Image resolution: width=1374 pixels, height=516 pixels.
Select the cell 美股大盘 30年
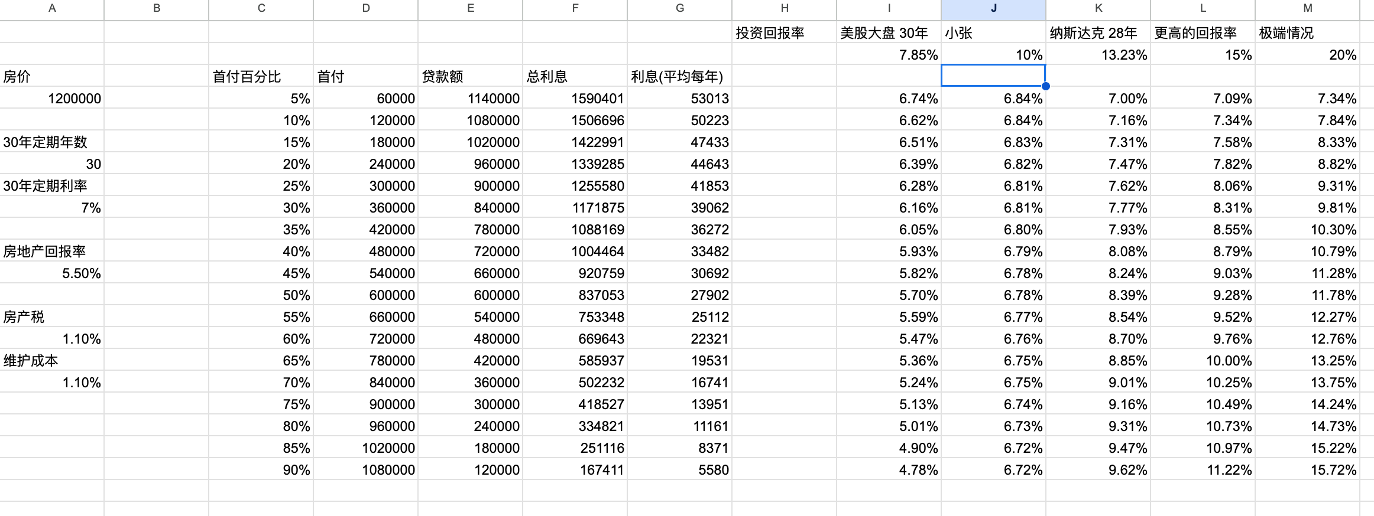(x=889, y=32)
